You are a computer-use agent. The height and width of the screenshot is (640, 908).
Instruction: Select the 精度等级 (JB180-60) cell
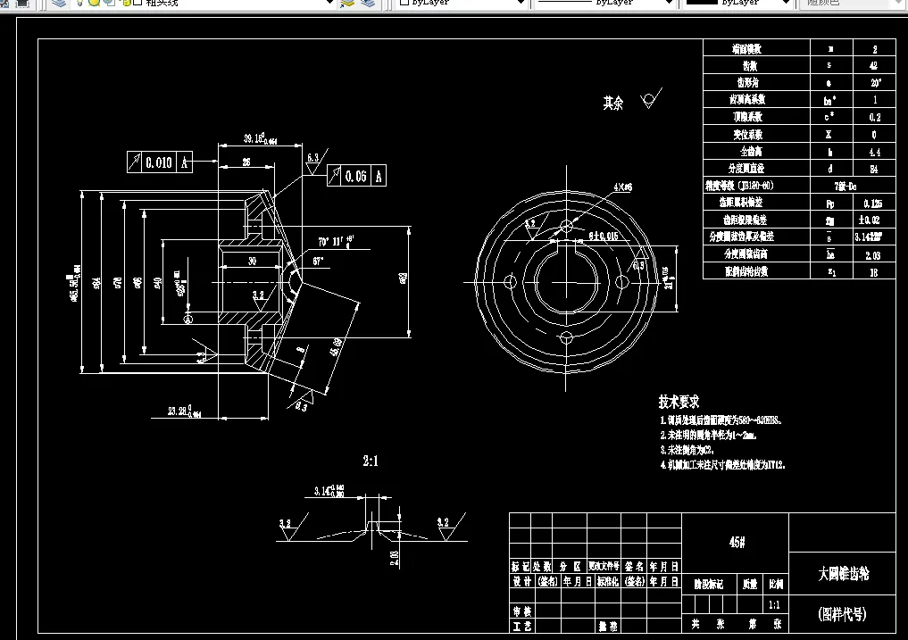[739, 186]
